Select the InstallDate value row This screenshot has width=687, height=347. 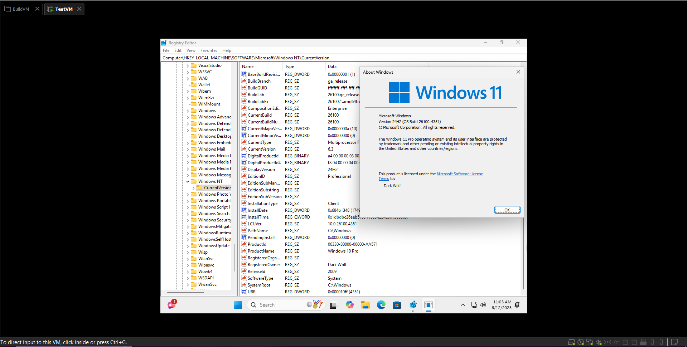click(x=300, y=210)
